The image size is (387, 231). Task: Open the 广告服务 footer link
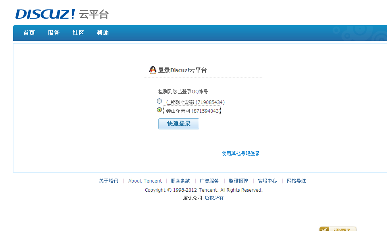pyautogui.click(x=209, y=181)
